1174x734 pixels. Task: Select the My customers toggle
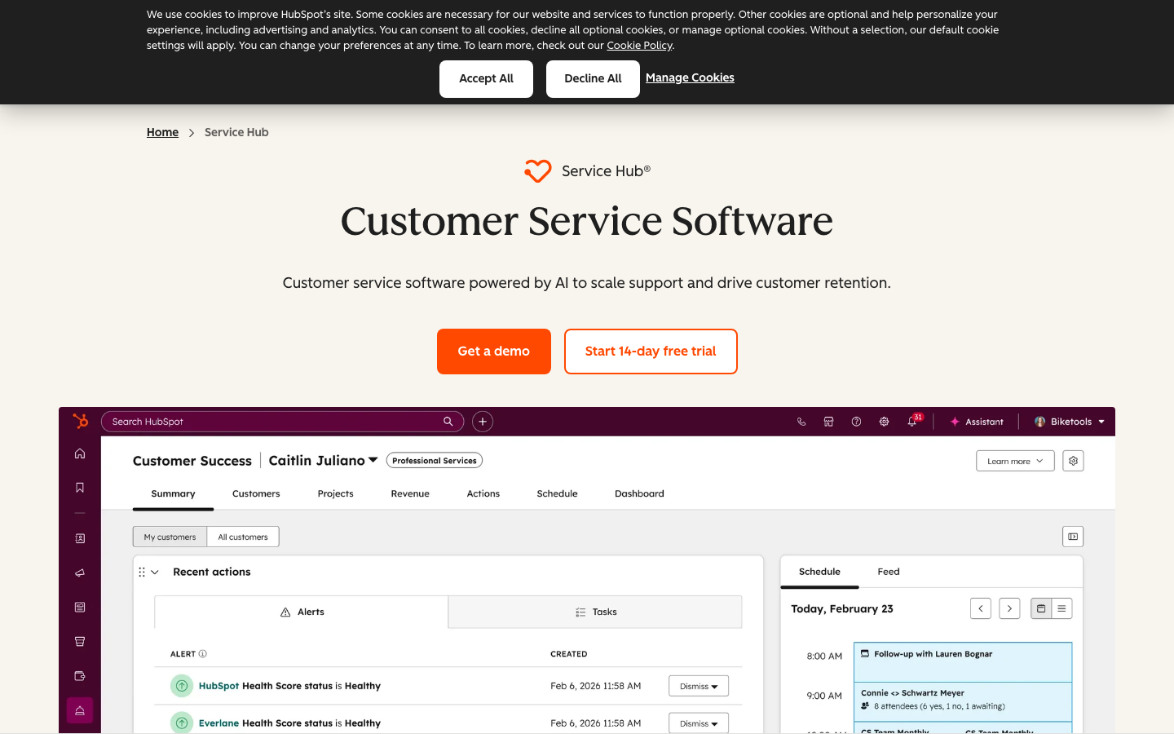tap(170, 537)
